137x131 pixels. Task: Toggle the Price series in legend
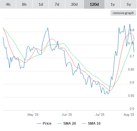tap(47, 124)
